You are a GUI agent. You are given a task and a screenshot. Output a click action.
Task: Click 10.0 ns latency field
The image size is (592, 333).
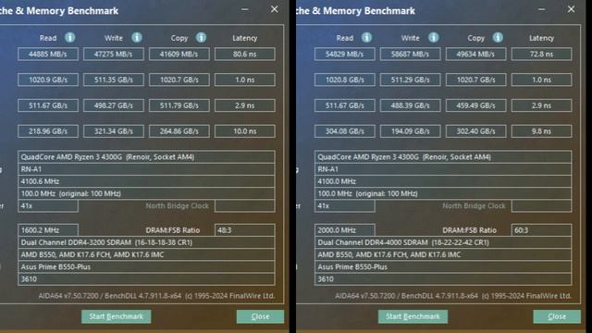(244, 131)
